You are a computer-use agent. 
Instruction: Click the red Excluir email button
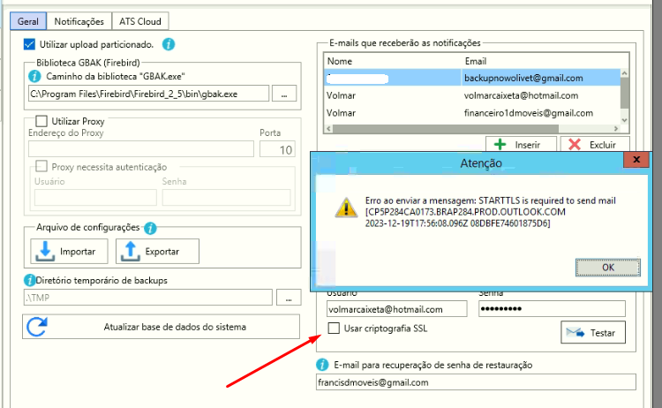coord(595,144)
